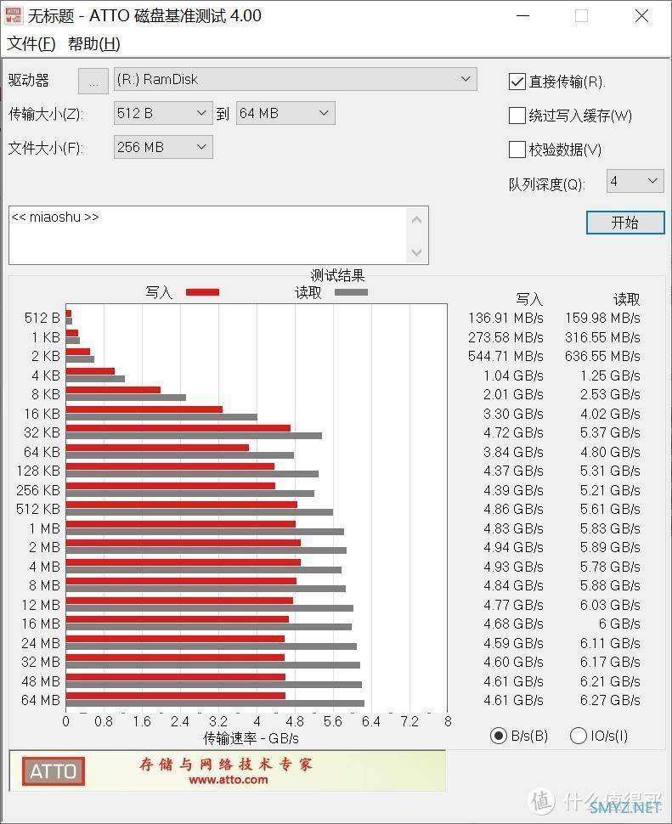Minimize the ATTO benchmark window

(522, 16)
